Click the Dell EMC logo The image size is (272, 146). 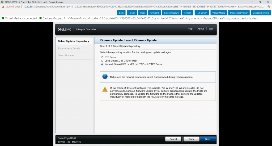(64, 29)
